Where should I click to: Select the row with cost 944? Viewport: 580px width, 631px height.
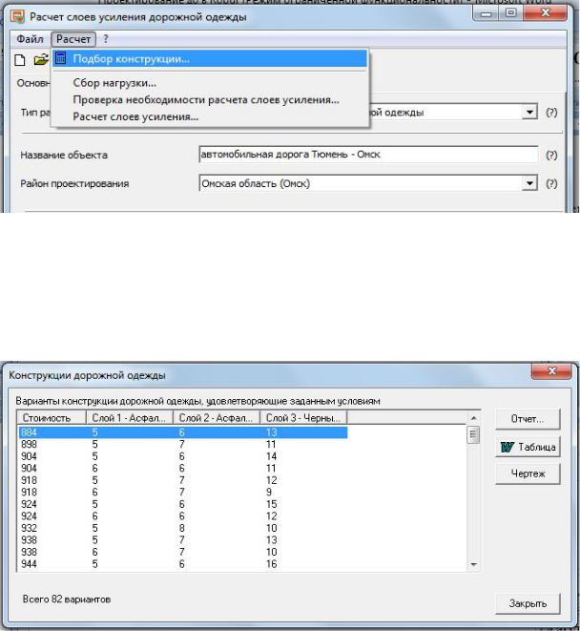pyautogui.click(x=183, y=564)
